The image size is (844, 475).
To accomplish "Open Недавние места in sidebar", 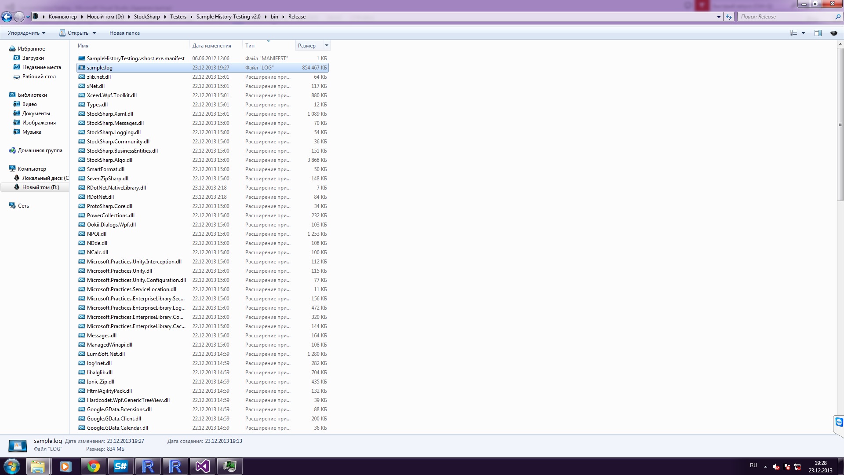I will point(41,67).
